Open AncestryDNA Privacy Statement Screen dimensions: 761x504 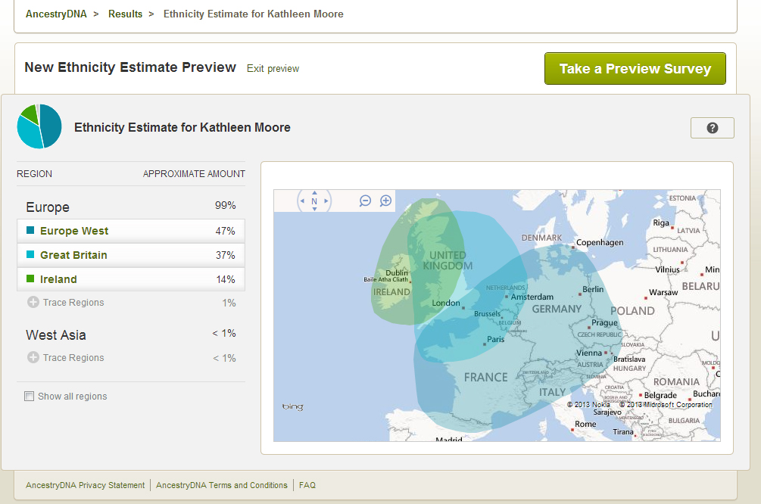(x=85, y=485)
